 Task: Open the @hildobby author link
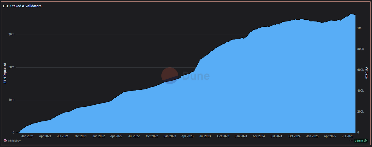click(14, 141)
